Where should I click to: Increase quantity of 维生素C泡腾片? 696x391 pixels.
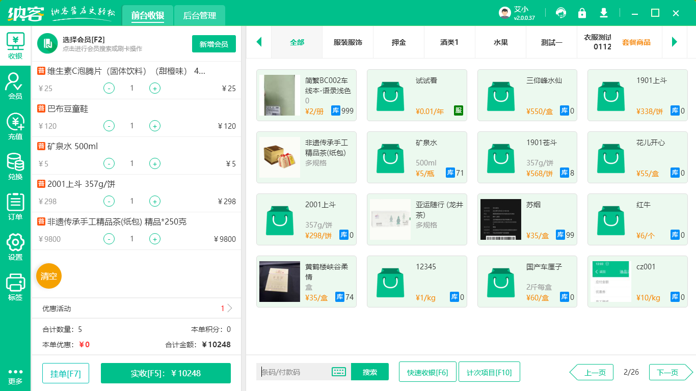point(155,88)
